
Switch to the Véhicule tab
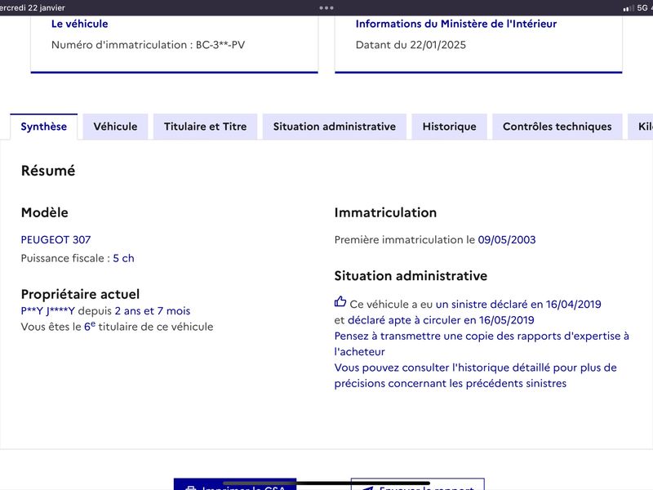pyautogui.click(x=115, y=127)
